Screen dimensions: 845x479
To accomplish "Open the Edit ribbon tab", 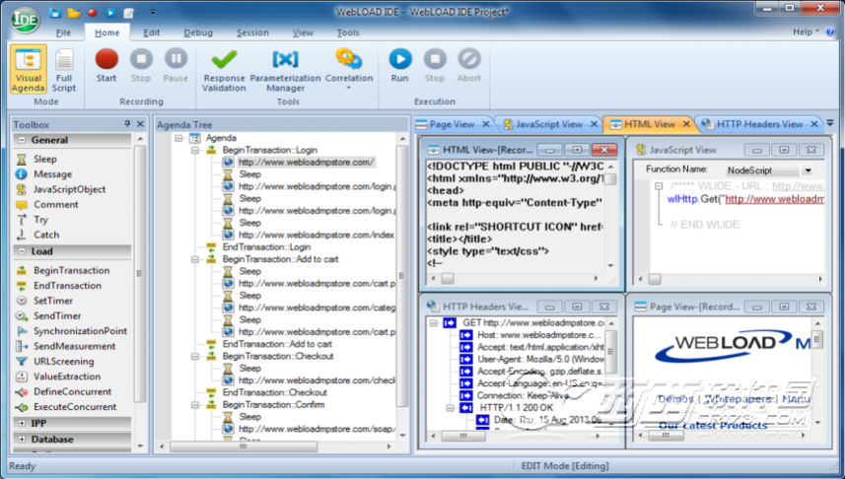I will click(152, 33).
